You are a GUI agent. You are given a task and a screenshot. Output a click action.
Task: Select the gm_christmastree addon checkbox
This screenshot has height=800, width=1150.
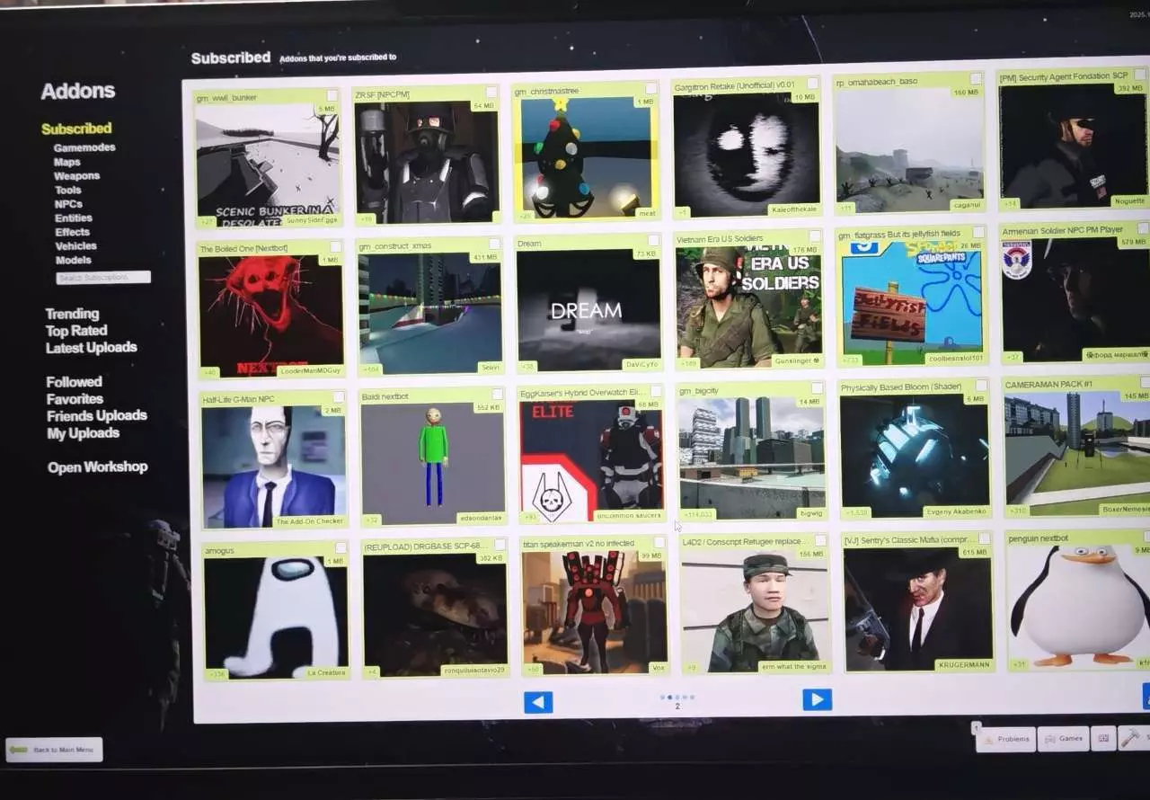[651, 89]
